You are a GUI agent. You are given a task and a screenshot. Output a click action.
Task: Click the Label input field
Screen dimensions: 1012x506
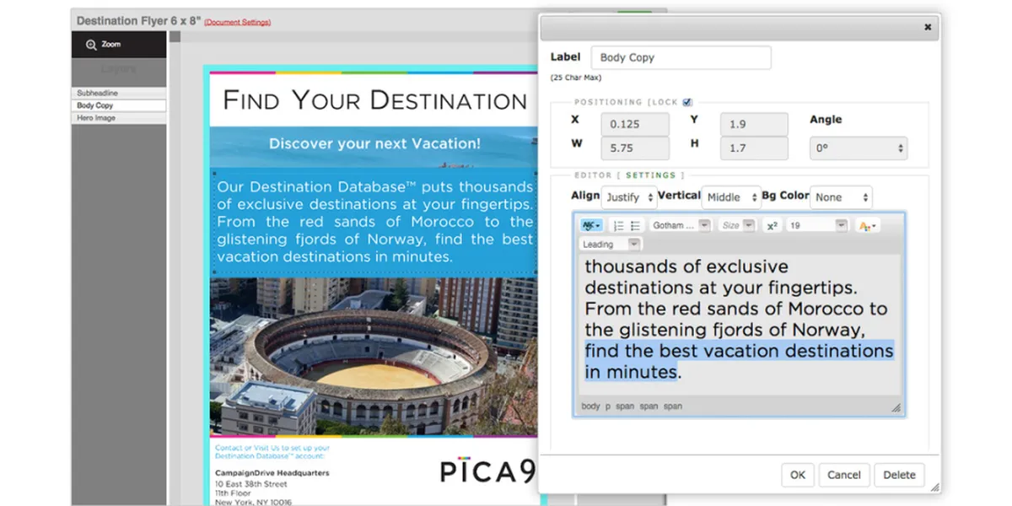(681, 57)
